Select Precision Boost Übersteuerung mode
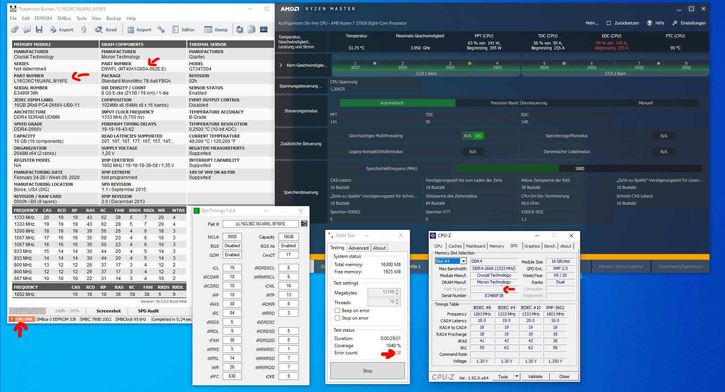 (x=519, y=103)
